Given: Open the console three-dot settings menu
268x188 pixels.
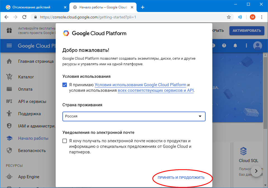Looking at the screenshot, I should pos(246,45).
